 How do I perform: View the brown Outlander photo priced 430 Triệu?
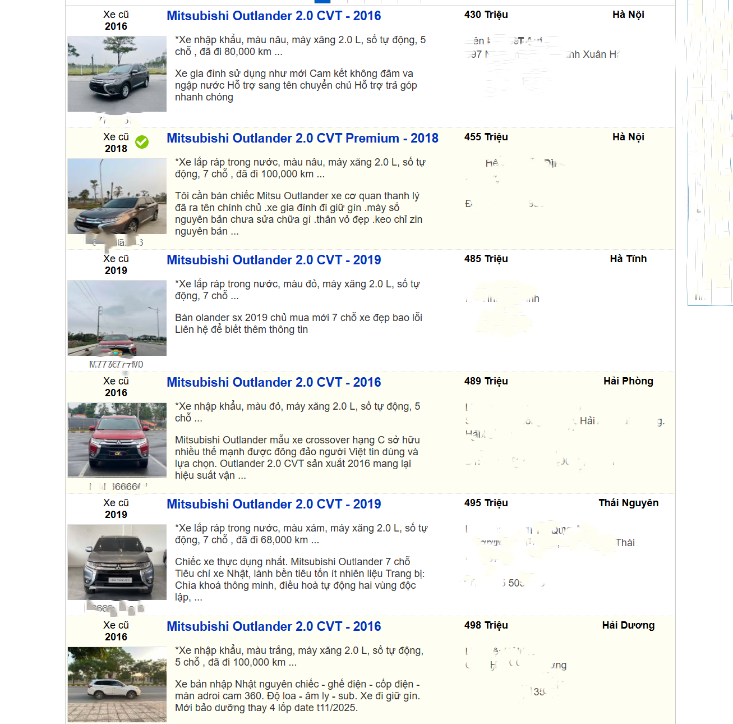[117, 74]
